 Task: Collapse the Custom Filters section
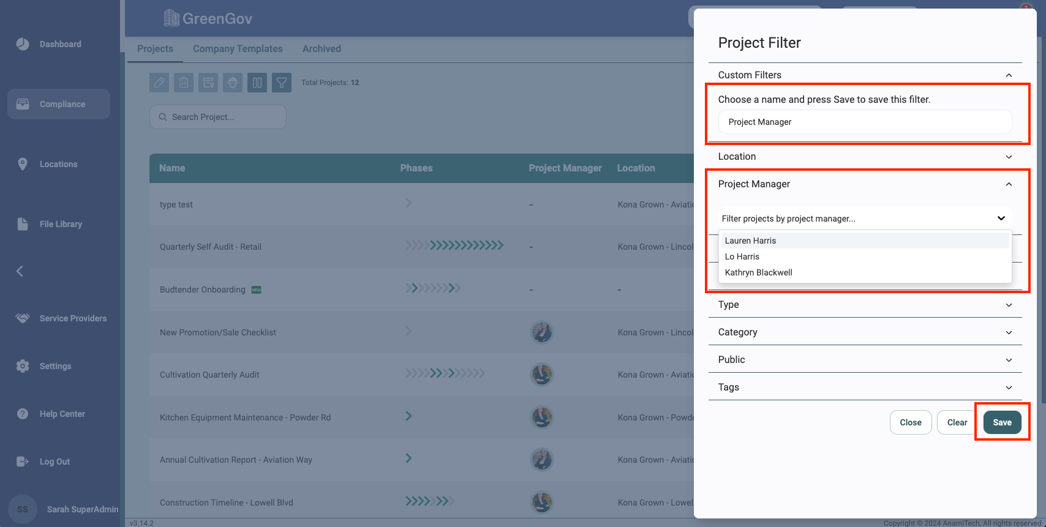coord(1009,75)
